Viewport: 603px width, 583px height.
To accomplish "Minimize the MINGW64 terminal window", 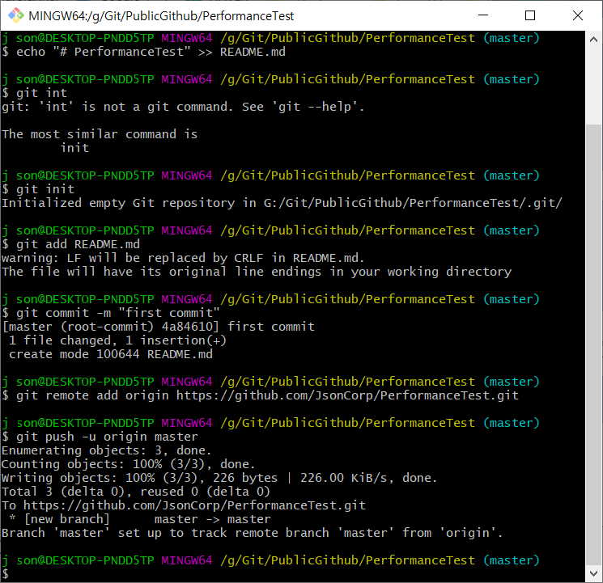I will click(x=483, y=15).
